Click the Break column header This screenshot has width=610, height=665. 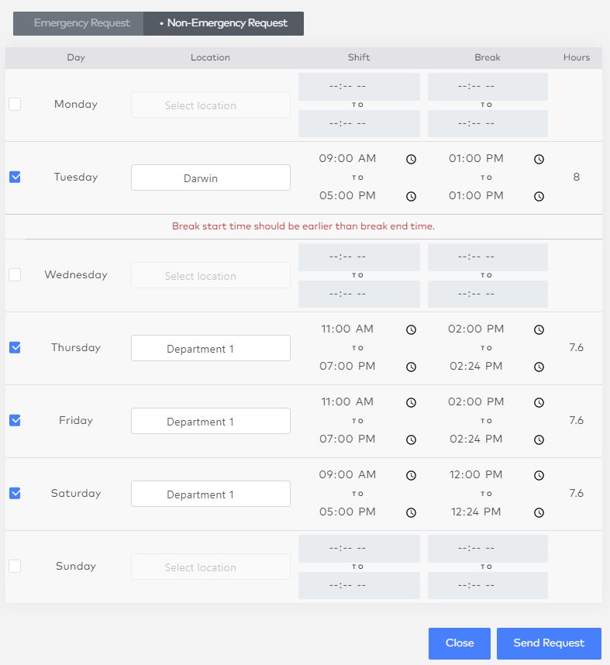point(488,57)
